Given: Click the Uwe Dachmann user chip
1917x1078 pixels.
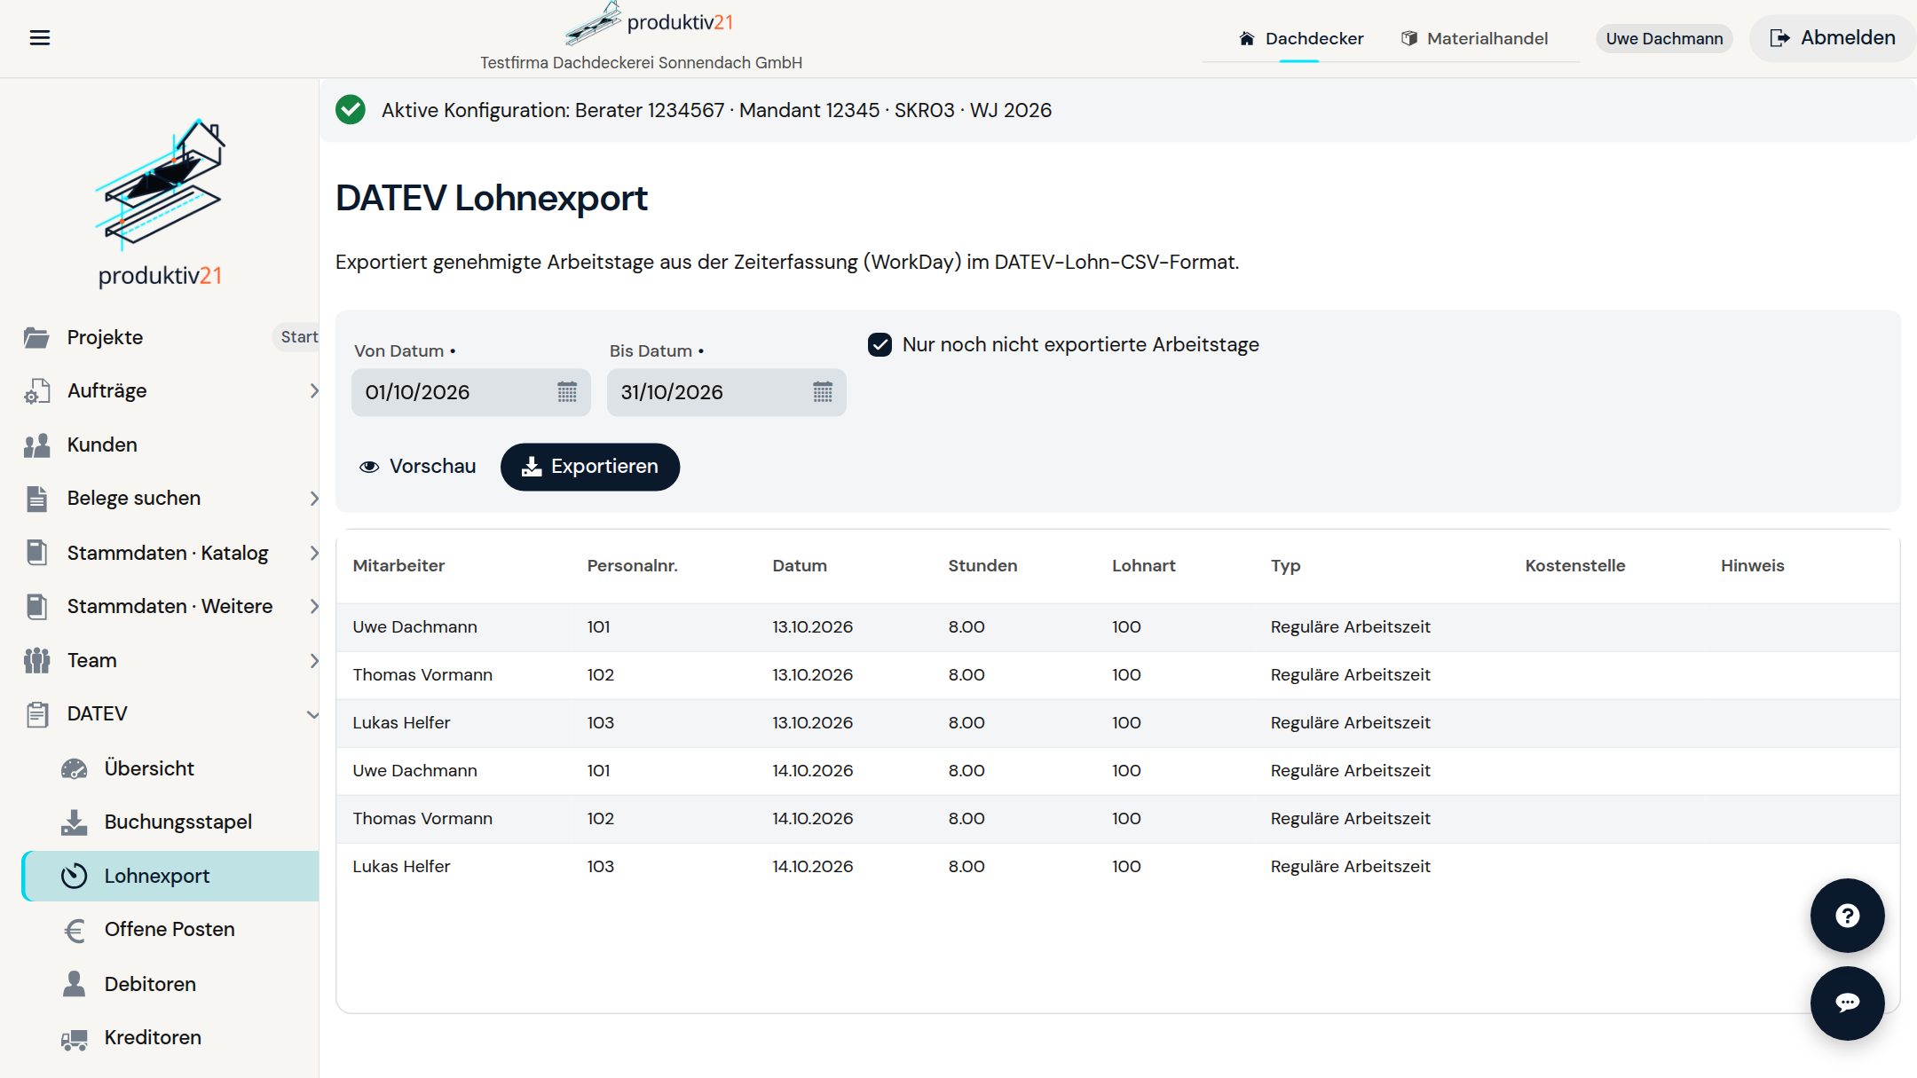Looking at the screenshot, I should 1664,38.
